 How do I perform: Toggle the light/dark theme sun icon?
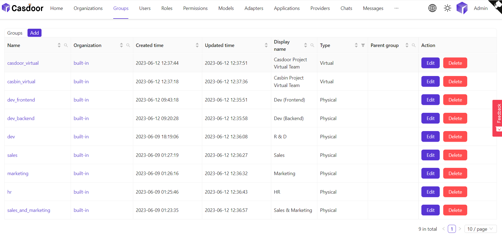(x=447, y=8)
